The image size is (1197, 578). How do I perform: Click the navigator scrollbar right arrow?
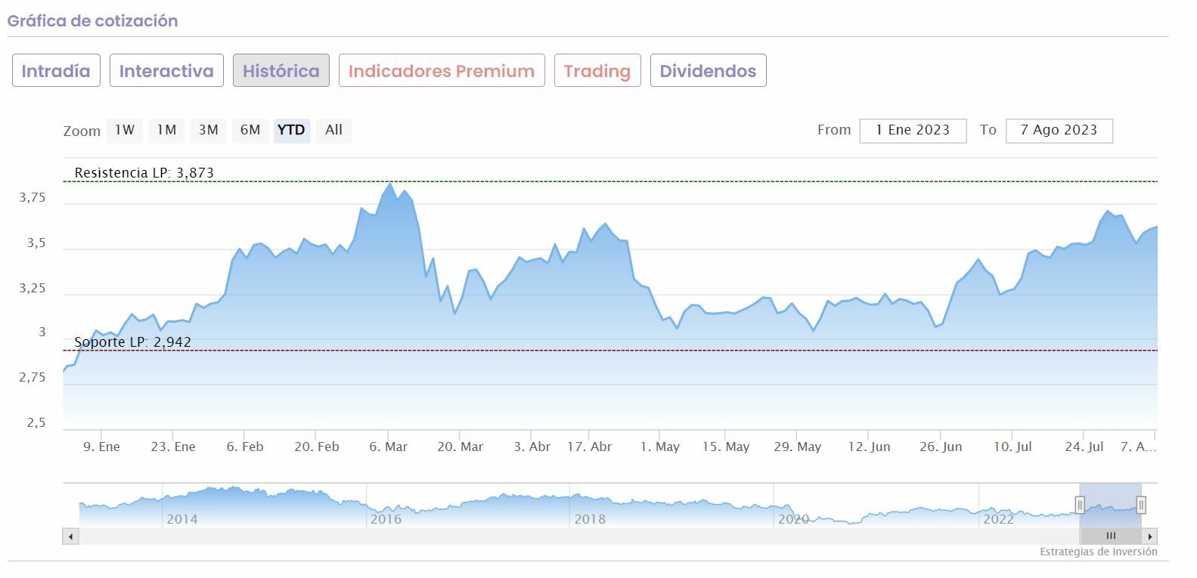tap(1150, 536)
